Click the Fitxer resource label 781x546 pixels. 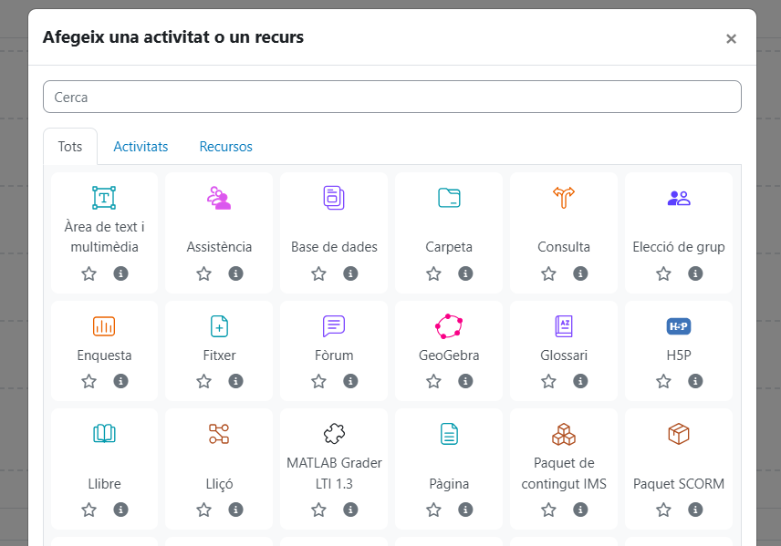(x=219, y=355)
